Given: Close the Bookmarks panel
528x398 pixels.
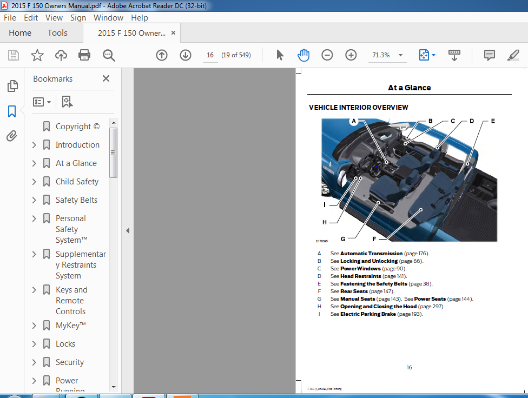Looking at the screenshot, I should coord(106,78).
